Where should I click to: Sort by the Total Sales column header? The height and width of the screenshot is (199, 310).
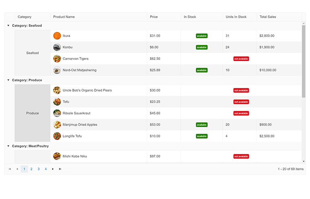point(268,17)
